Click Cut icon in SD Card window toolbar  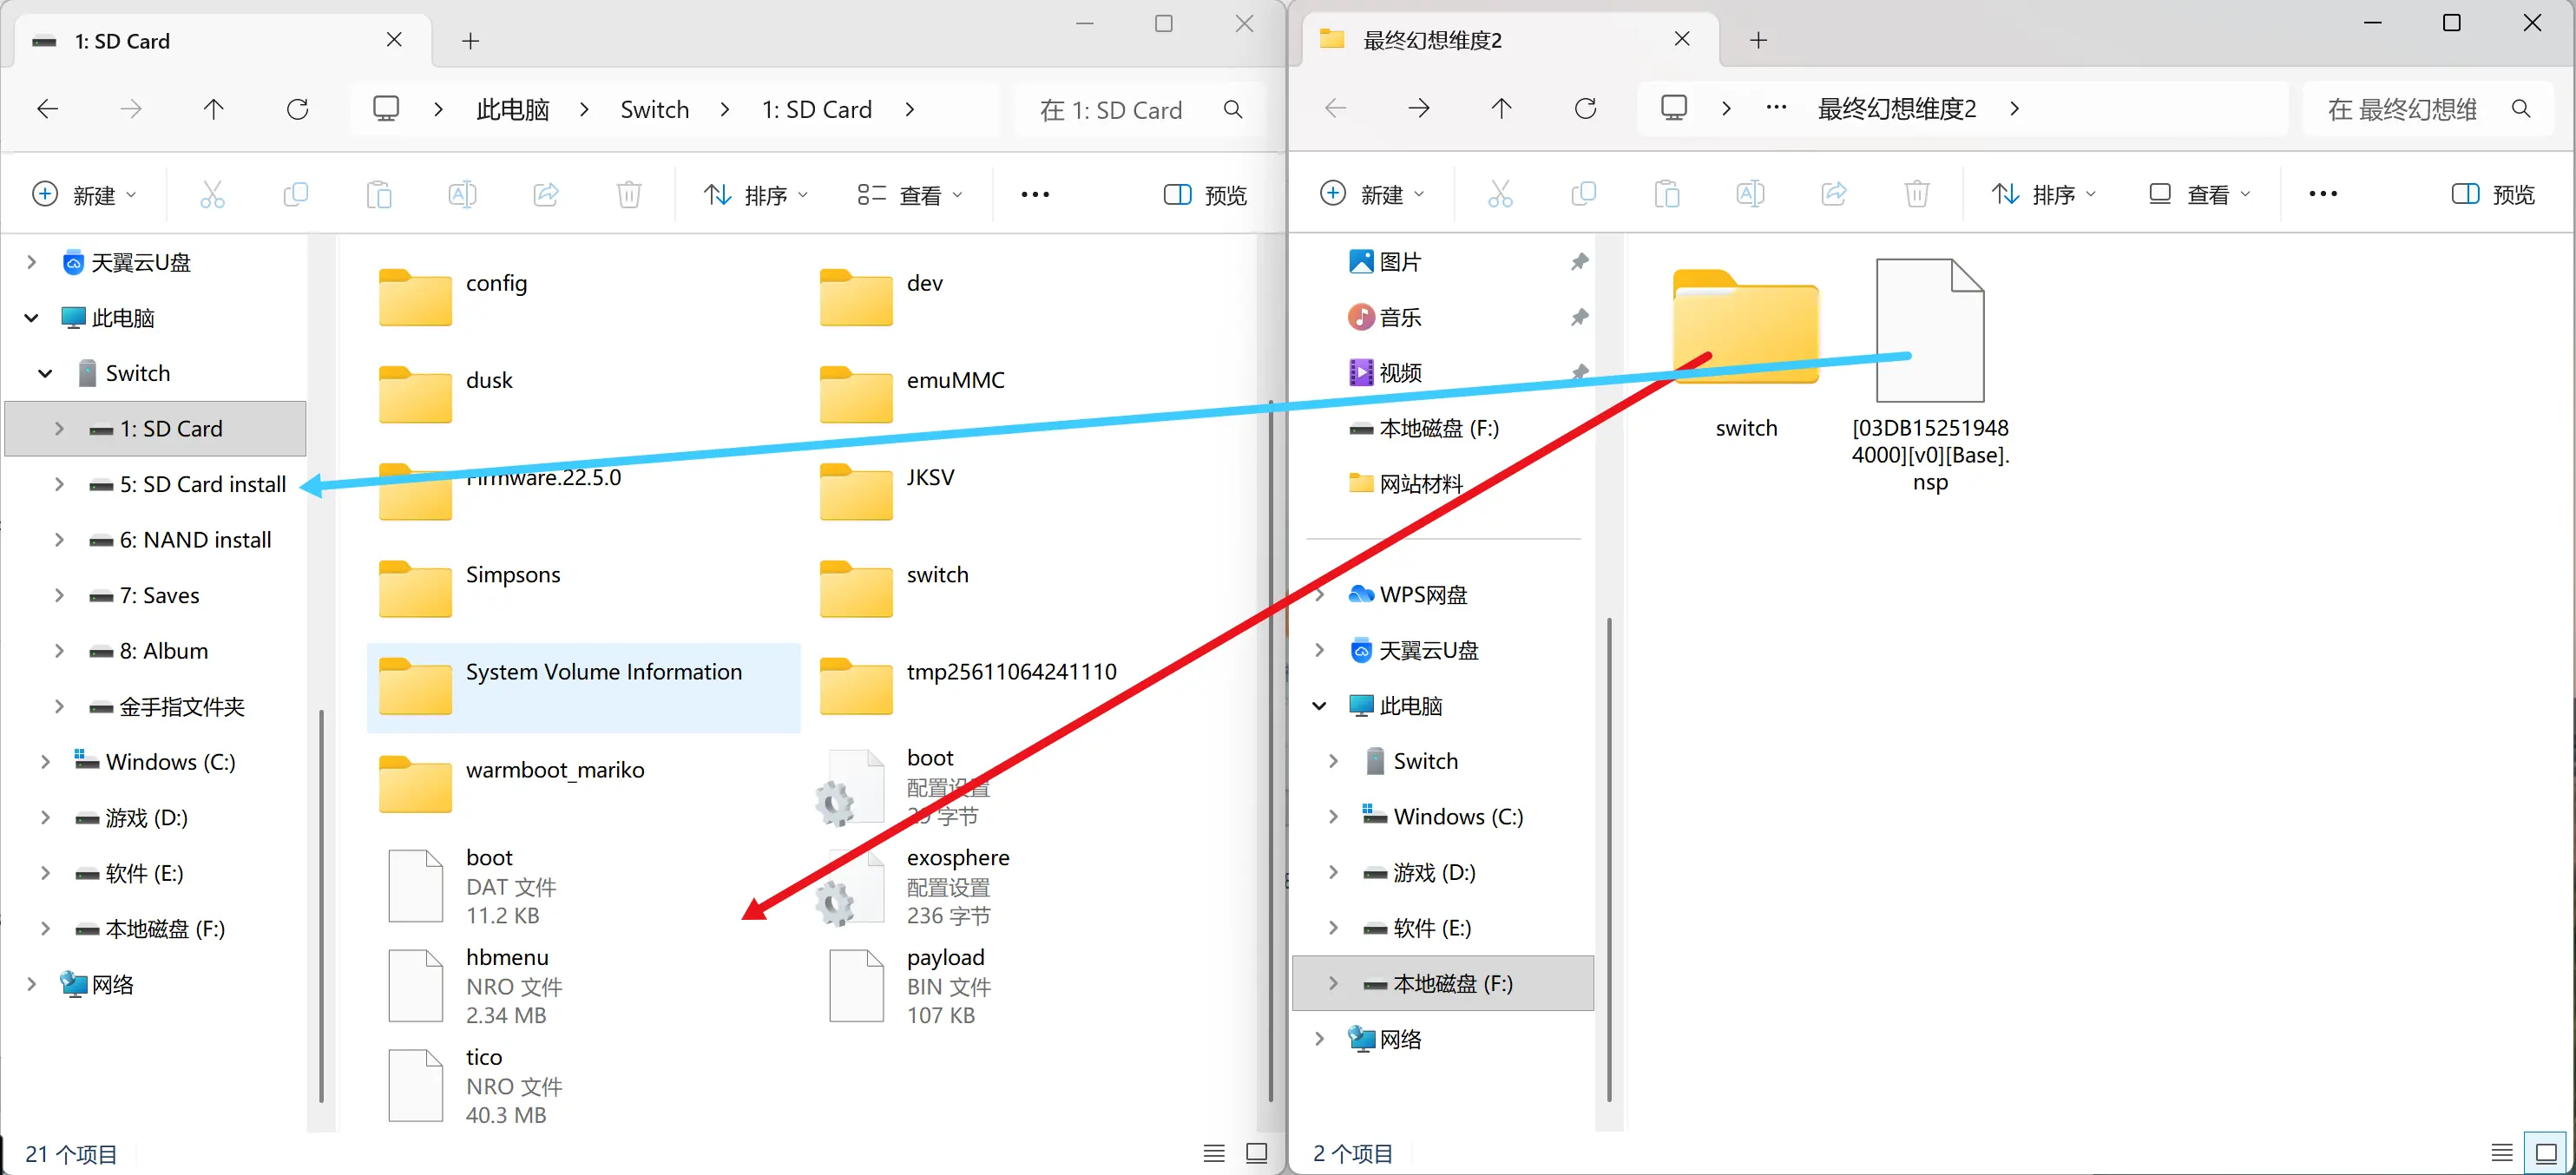[212, 194]
